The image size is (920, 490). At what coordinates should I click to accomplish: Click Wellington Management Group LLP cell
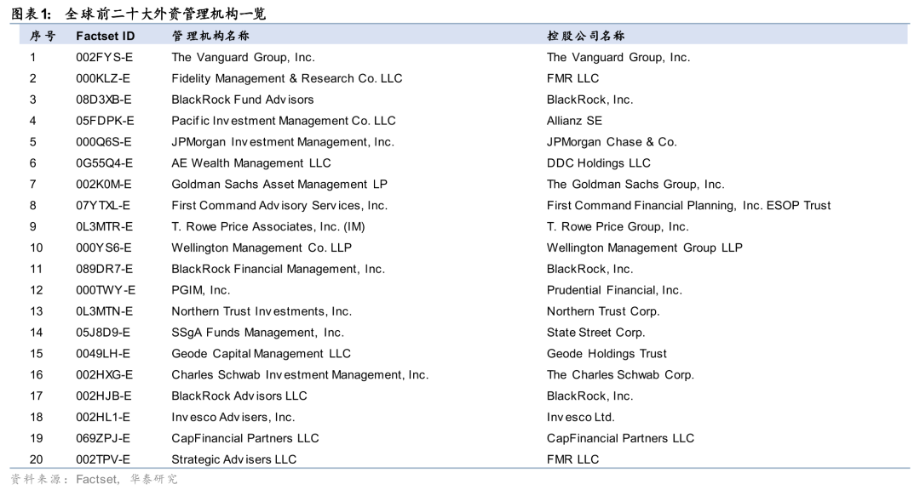click(x=644, y=248)
